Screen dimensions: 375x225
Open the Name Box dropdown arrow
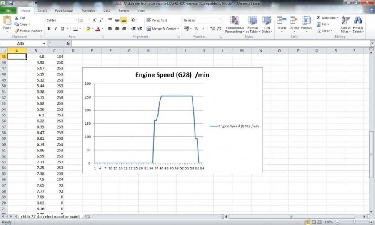[44, 43]
